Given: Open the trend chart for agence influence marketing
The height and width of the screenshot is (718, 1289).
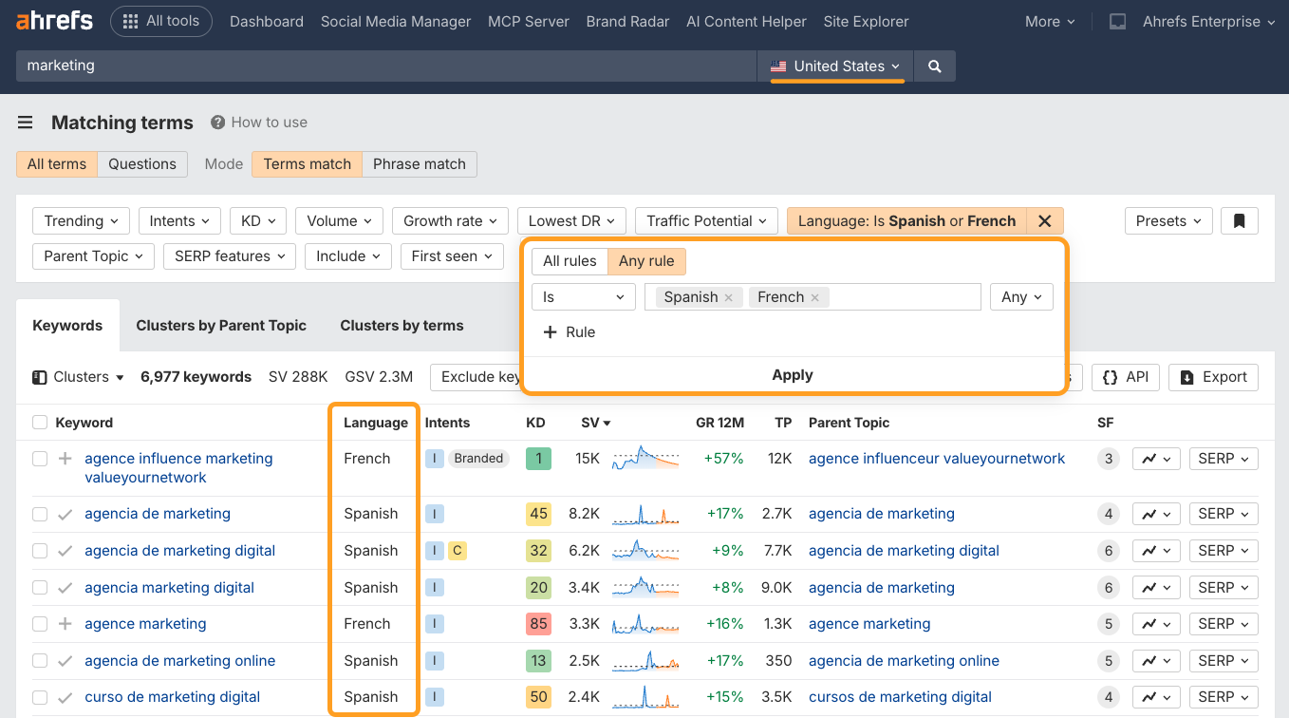Looking at the screenshot, I should (x=1150, y=458).
